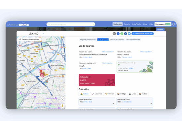
Task: Share report via Facebook icon
Action: point(118,34)
